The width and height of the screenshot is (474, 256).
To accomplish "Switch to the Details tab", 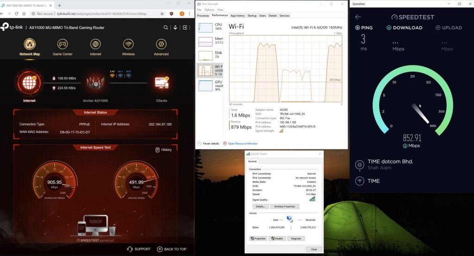I will (273, 16).
